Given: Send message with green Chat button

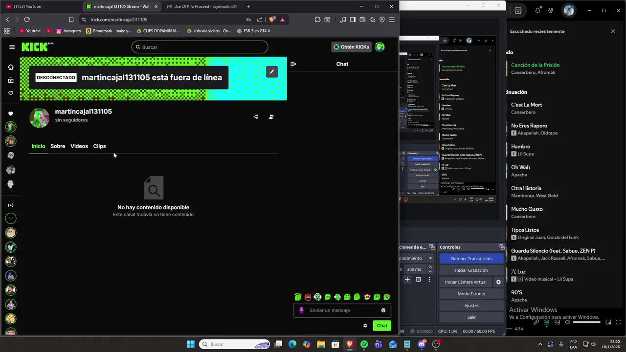Looking at the screenshot, I should click(x=382, y=326).
